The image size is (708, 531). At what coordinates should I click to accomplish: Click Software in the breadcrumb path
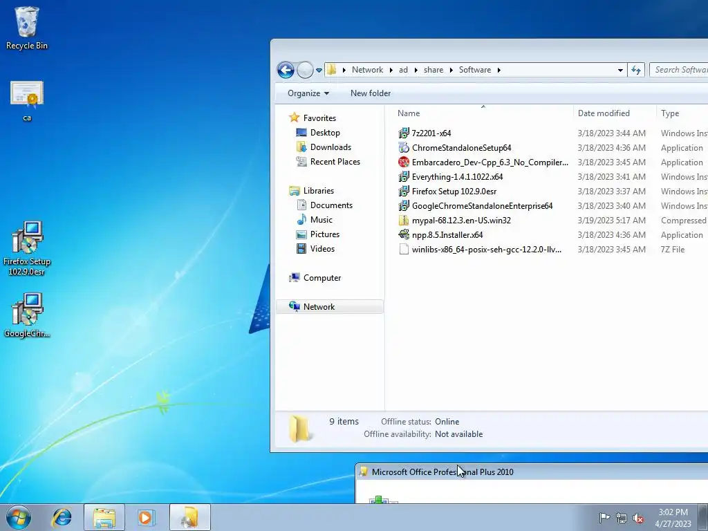click(475, 70)
